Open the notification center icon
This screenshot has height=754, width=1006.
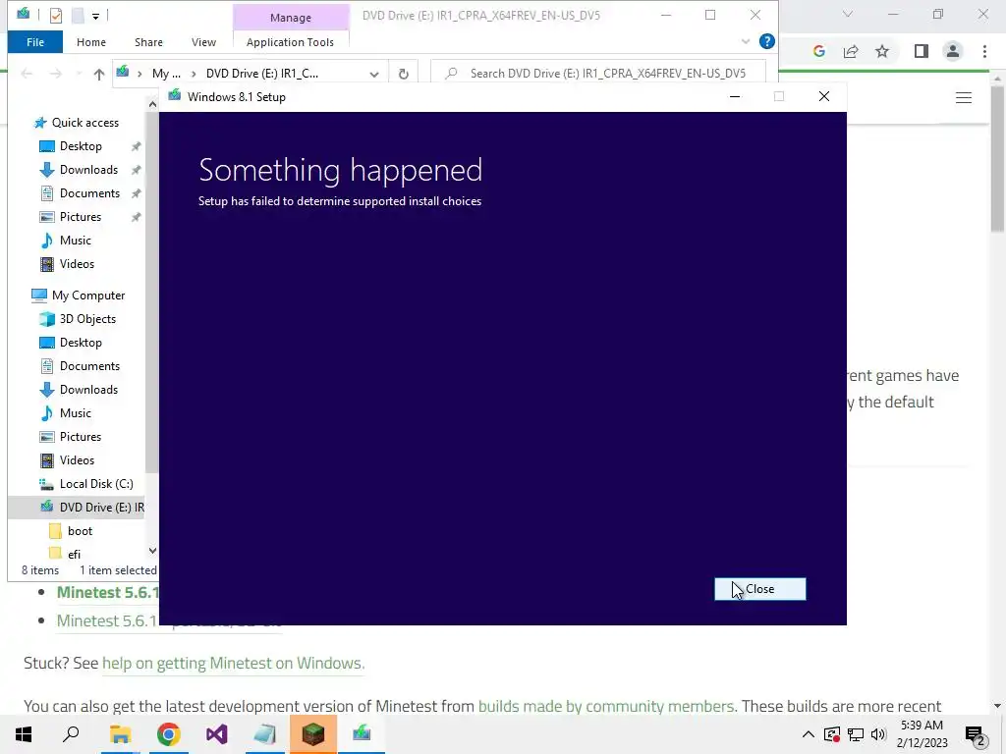point(975,735)
